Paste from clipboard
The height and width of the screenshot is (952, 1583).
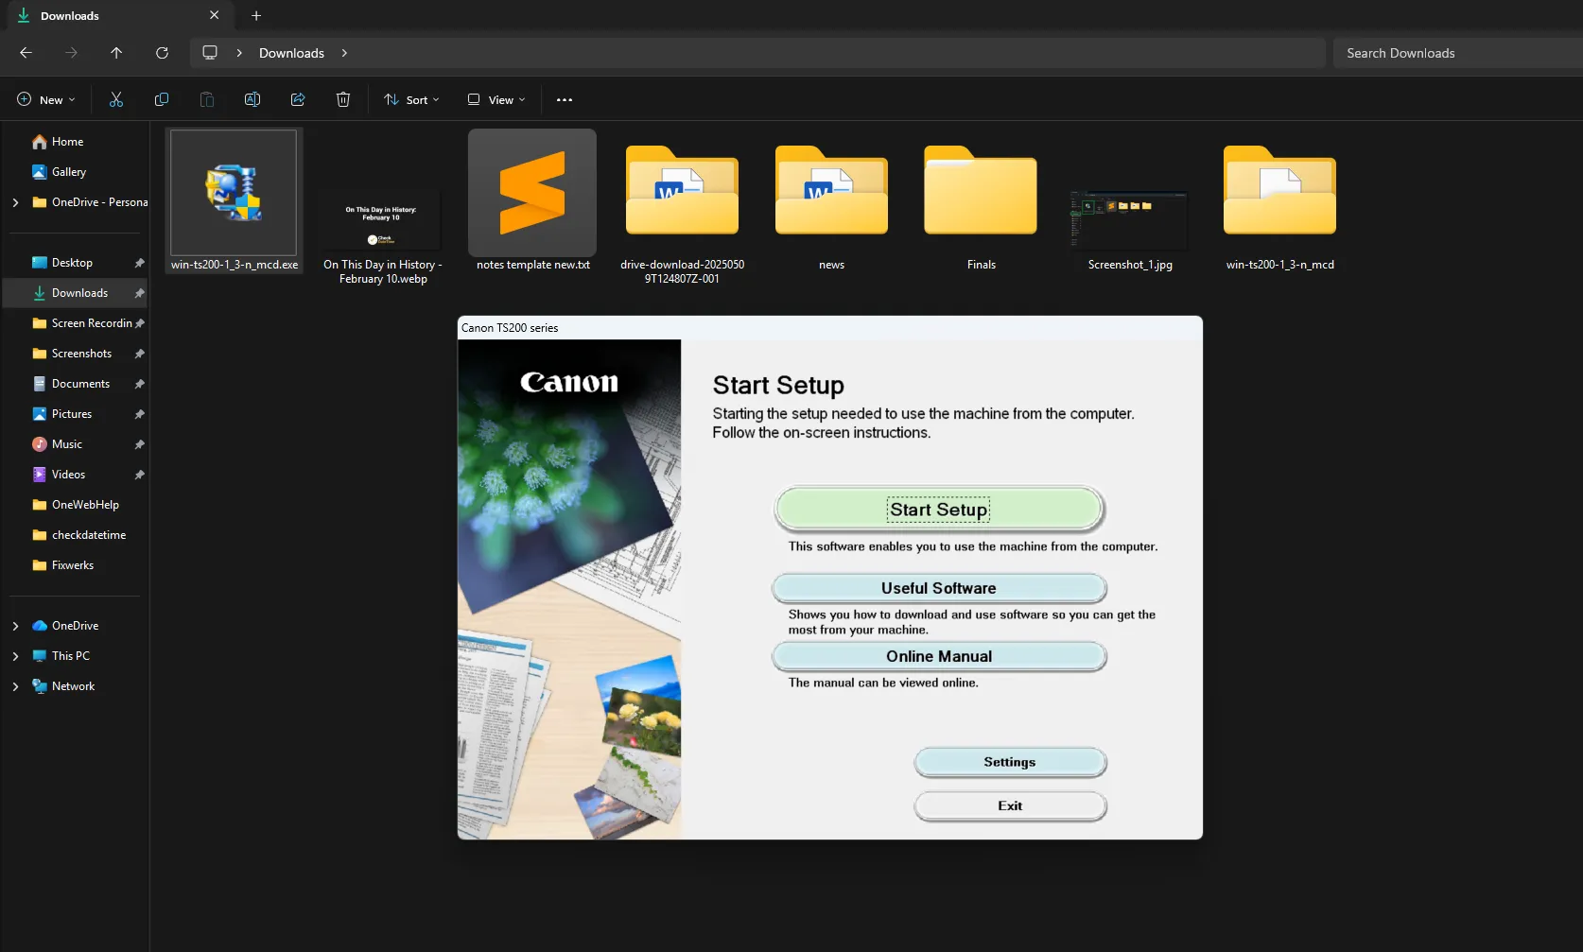tap(206, 99)
